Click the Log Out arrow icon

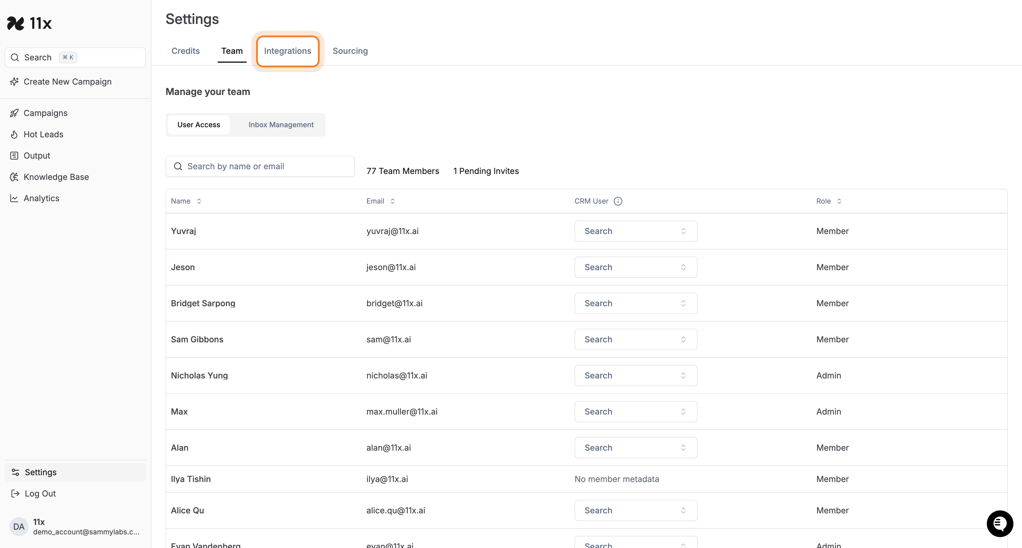[15, 494]
